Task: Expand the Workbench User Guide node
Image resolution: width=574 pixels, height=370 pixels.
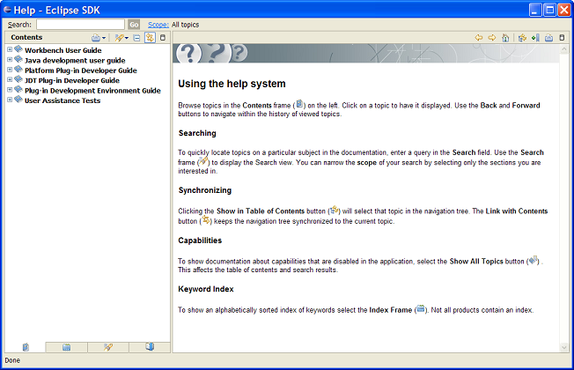Action: pyautogui.click(x=10, y=49)
